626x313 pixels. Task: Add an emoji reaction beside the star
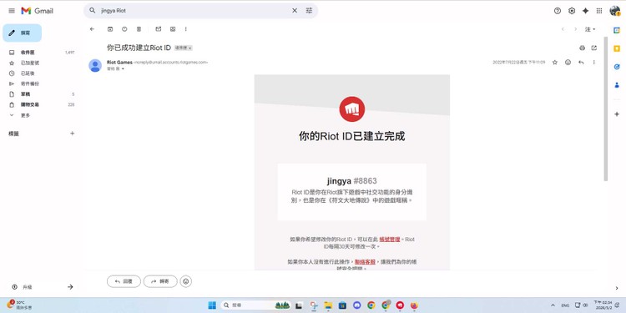click(568, 63)
